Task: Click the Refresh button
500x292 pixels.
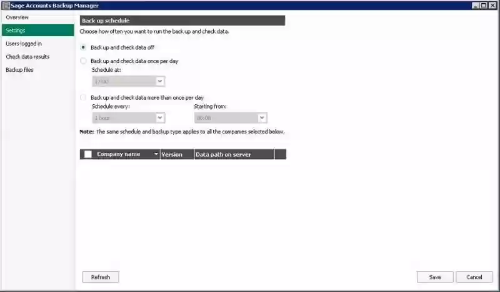Action: pos(101,277)
